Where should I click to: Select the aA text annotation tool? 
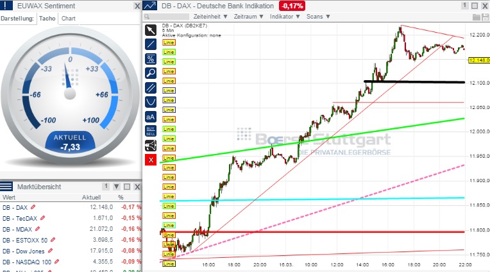151,117
